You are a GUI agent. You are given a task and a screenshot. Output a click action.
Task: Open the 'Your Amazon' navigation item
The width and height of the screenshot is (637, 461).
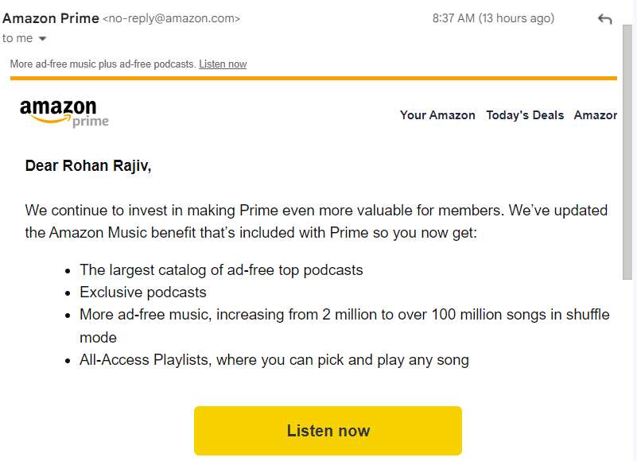click(x=437, y=114)
